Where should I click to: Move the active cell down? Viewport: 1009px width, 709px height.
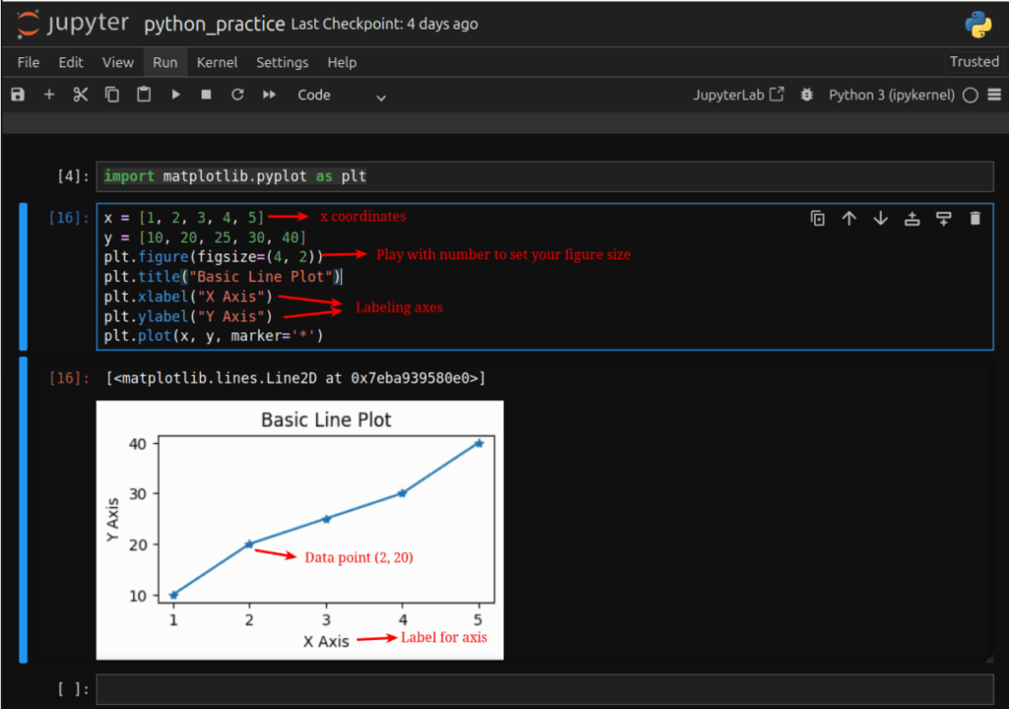click(x=881, y=219)
